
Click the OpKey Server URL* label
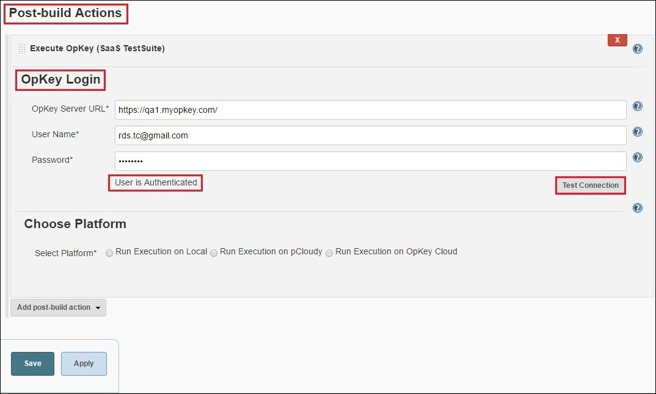pyautogui.click(x=70, y=109)
